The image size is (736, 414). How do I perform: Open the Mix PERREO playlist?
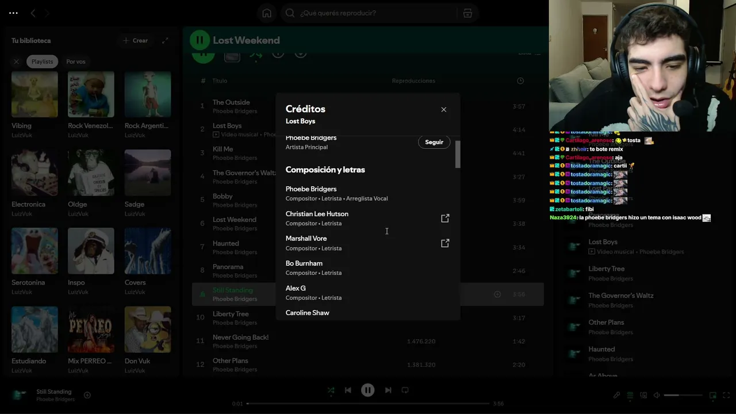pyautogui.click(x=91, y=339)
